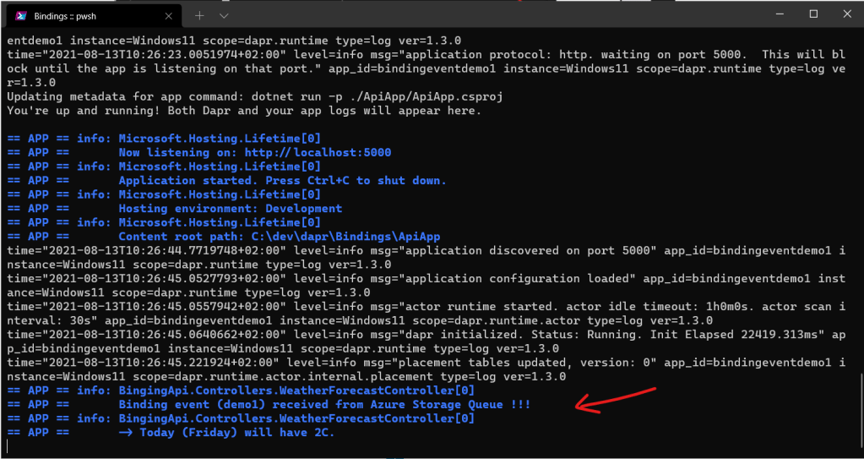Click the PowerShell icon in the tab
The height and width of the screenshot is (459, 864).
(19, 15)
